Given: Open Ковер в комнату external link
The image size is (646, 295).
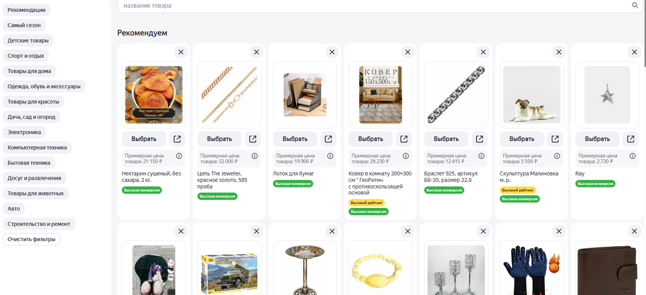Looking at the screenshot, I should [x=404, y=139].
